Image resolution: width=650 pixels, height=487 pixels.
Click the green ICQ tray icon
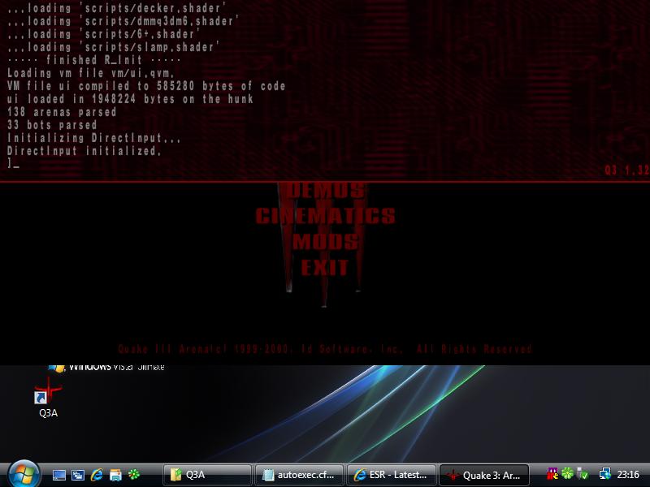[x=567, y=474]
